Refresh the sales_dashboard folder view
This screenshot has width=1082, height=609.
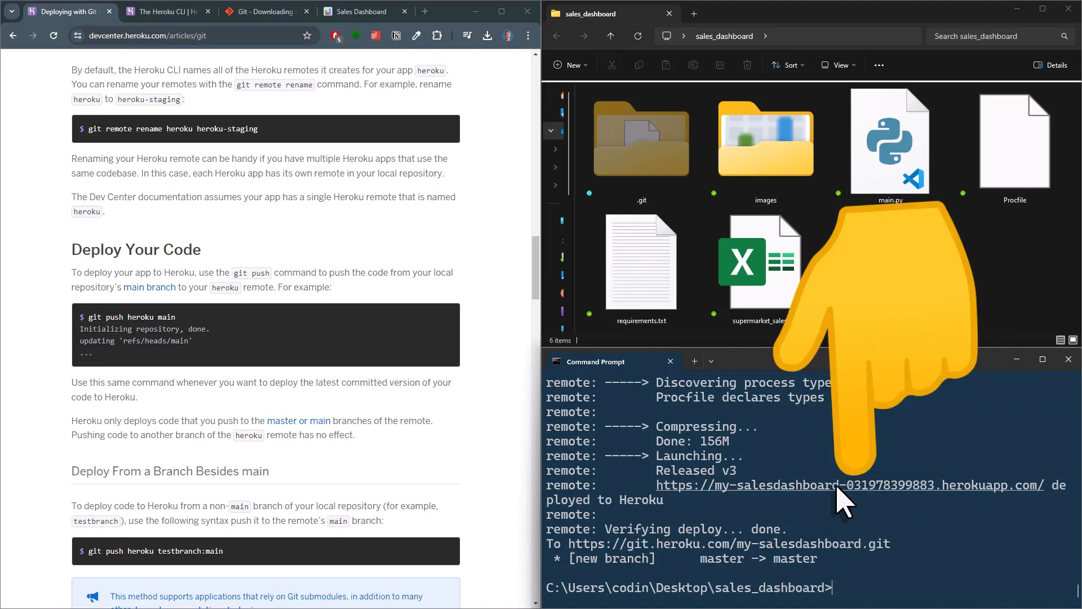(638, 36)
